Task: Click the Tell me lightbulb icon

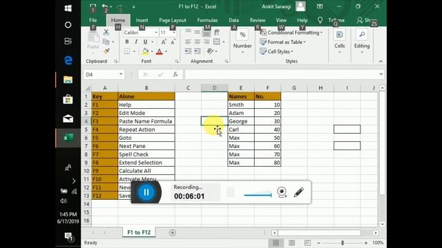Action: pos(320,20)
